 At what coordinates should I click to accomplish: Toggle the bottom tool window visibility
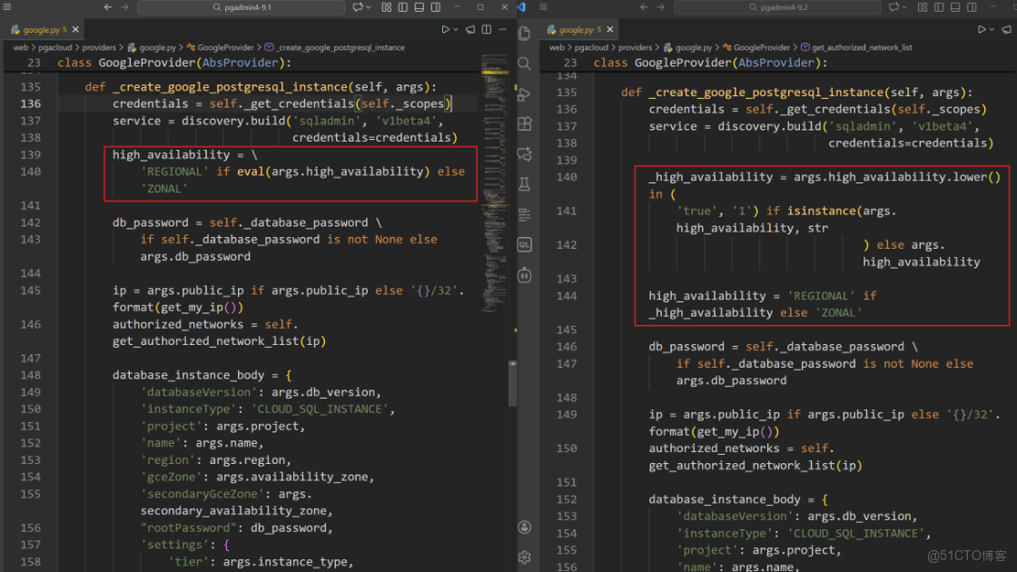coord(420,6)
